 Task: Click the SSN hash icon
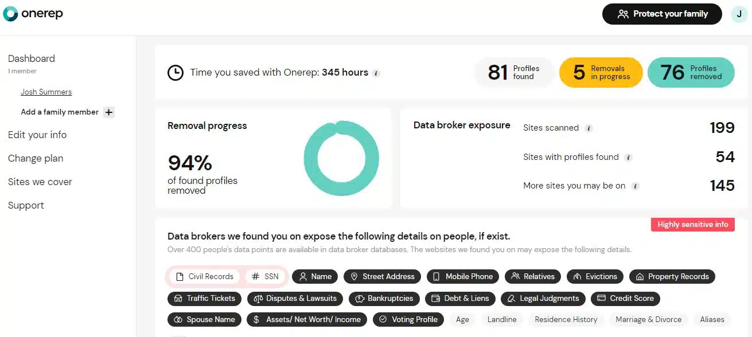click(255, 276)
